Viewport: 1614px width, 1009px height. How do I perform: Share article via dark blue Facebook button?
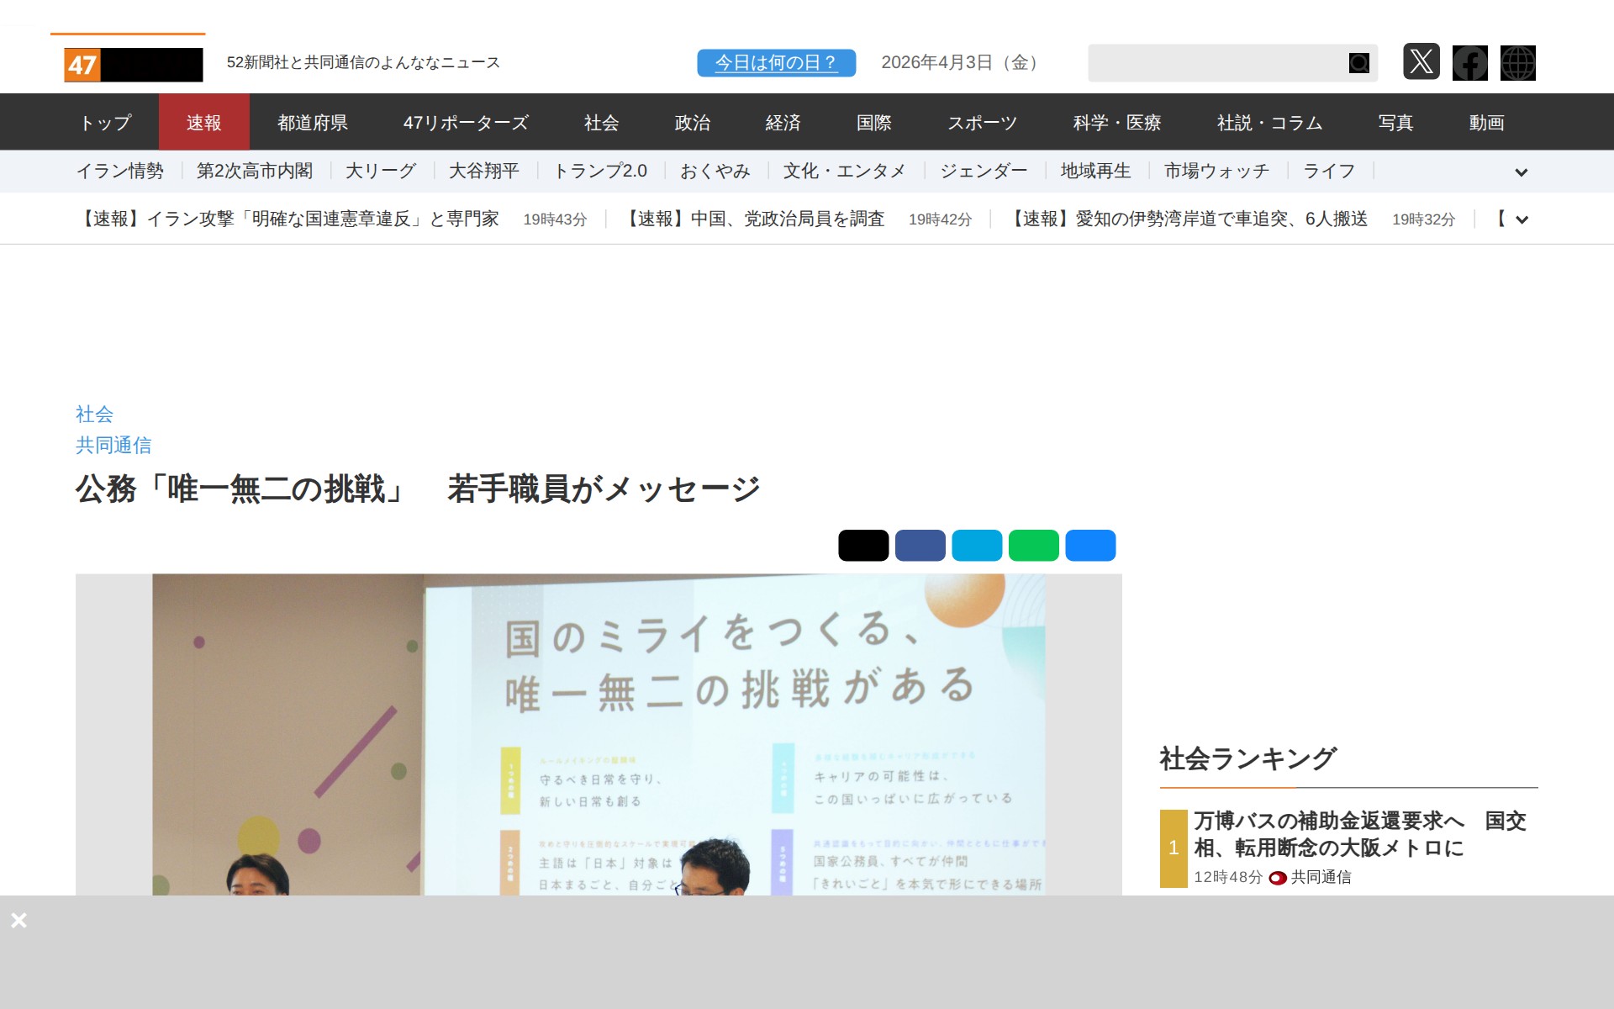920,545
